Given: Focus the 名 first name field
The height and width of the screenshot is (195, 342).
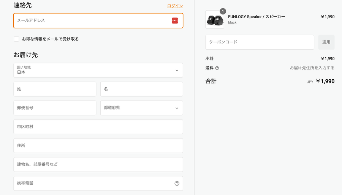Looking at the screenshot, I should [x=142, y=89].
